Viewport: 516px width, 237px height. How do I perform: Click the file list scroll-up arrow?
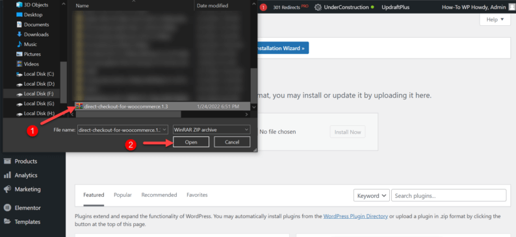(x=253, y=4)
